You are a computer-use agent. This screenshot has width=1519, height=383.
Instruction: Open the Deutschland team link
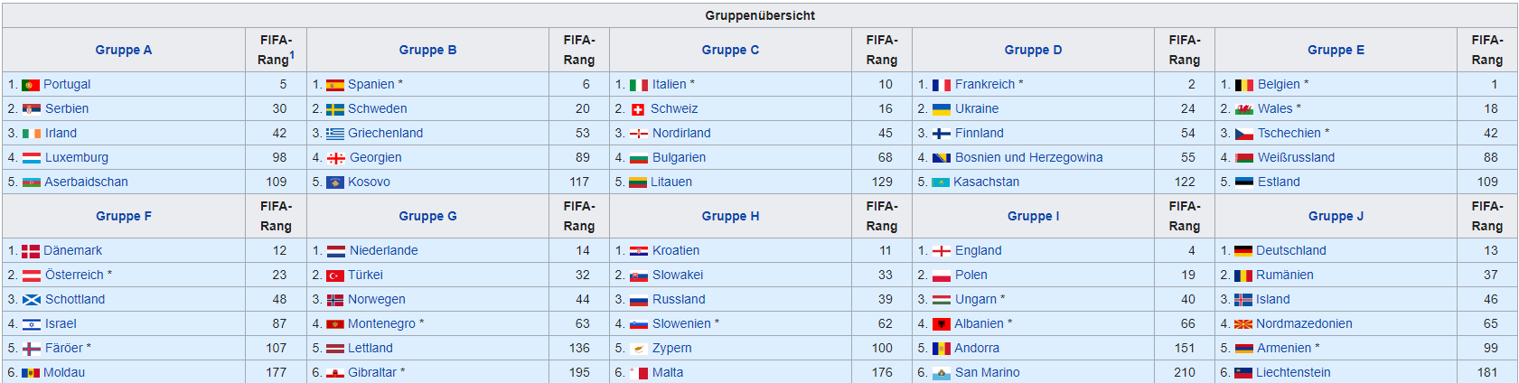1290,250
